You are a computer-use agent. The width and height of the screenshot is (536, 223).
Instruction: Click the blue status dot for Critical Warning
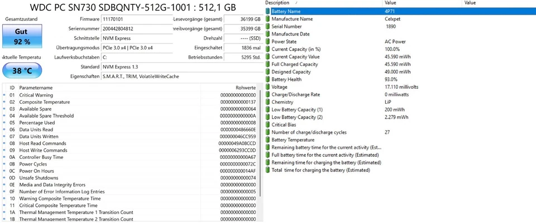(4, 95)
